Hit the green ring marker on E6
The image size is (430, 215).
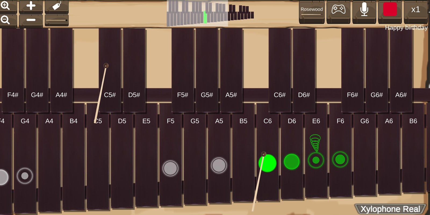tap(316, 160)
